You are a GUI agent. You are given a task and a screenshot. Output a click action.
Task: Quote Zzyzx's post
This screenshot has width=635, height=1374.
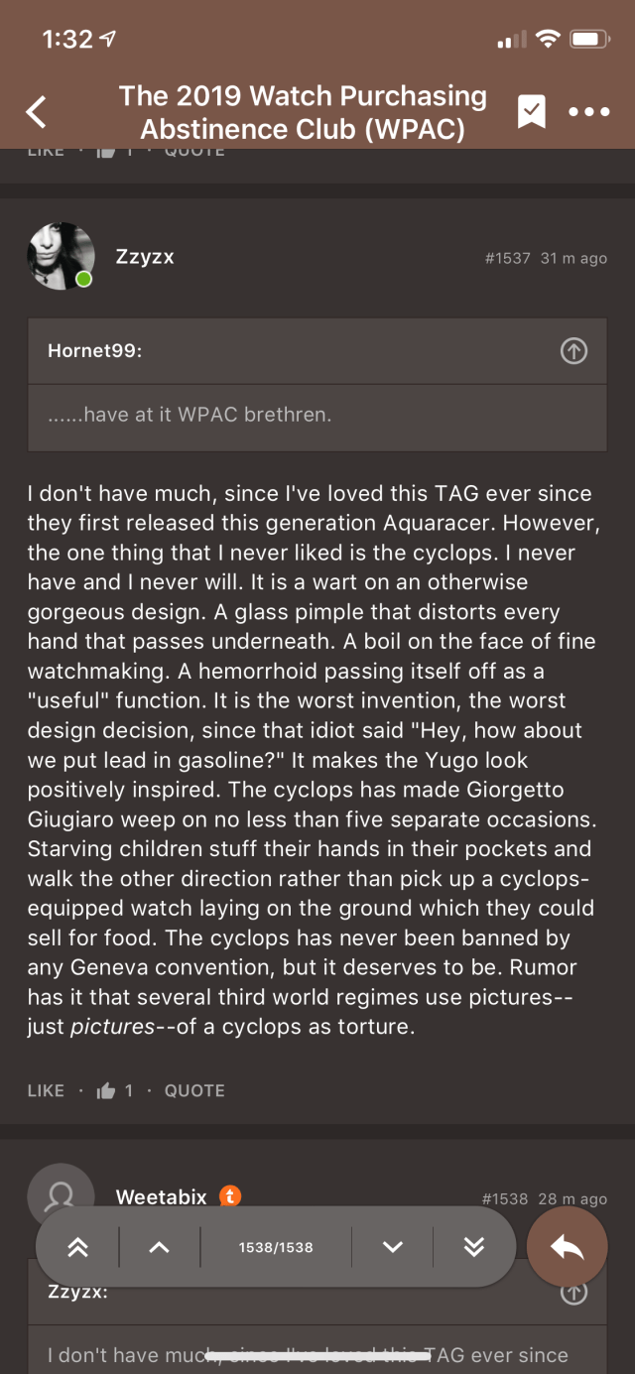click(x=194, y=1091)
